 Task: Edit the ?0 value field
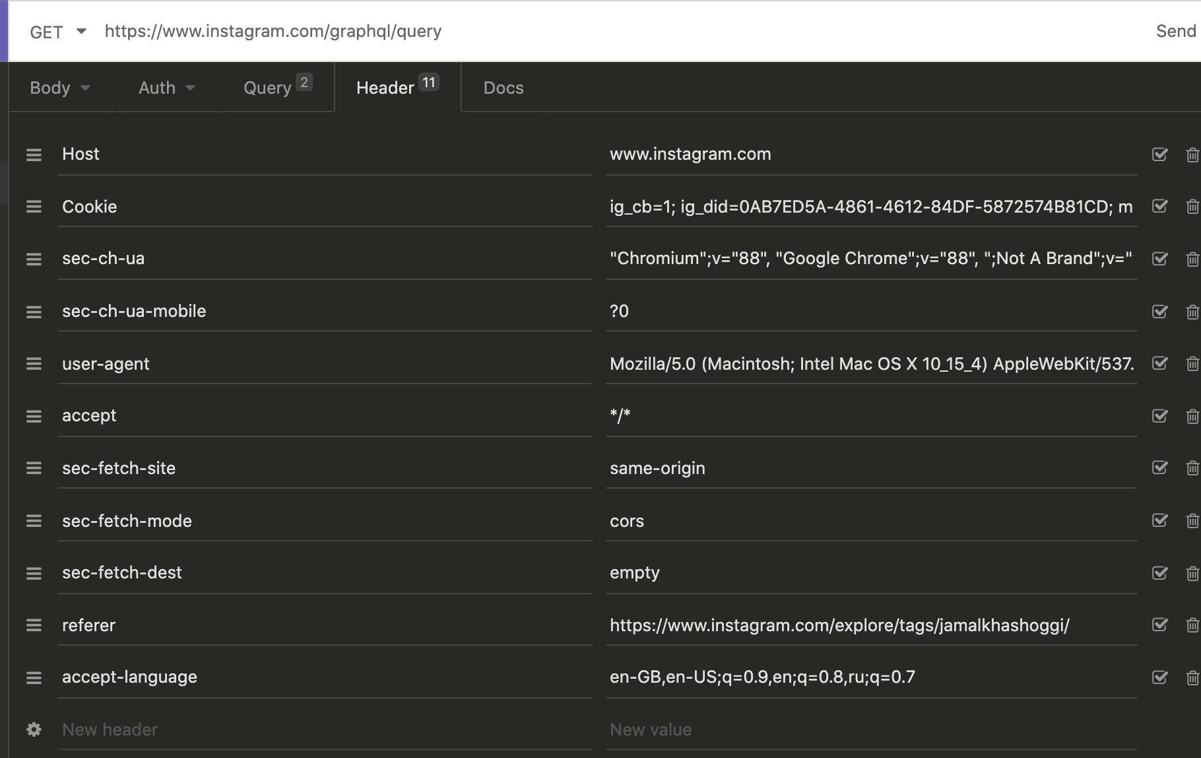click(871, 312)
